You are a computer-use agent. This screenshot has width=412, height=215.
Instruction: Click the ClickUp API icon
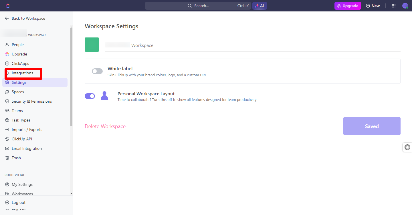tap(7, 139)
